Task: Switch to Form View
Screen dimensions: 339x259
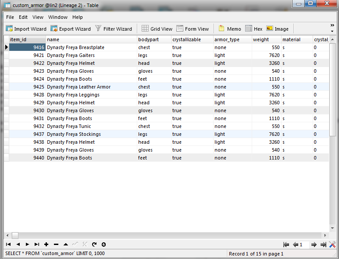Action: pos(193,29)
